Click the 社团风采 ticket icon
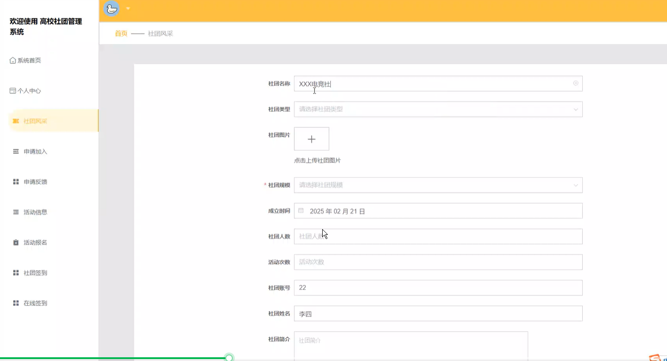 [x=16, y=121]
